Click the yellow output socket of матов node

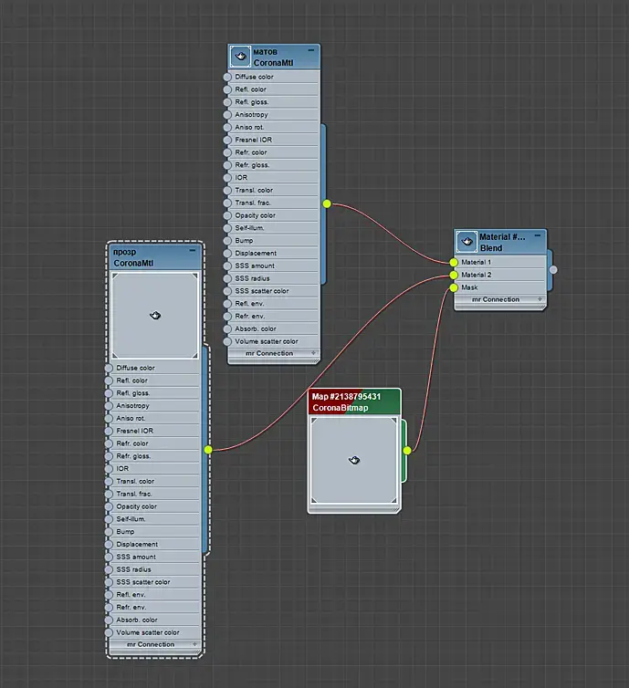[x=327, y=203]
